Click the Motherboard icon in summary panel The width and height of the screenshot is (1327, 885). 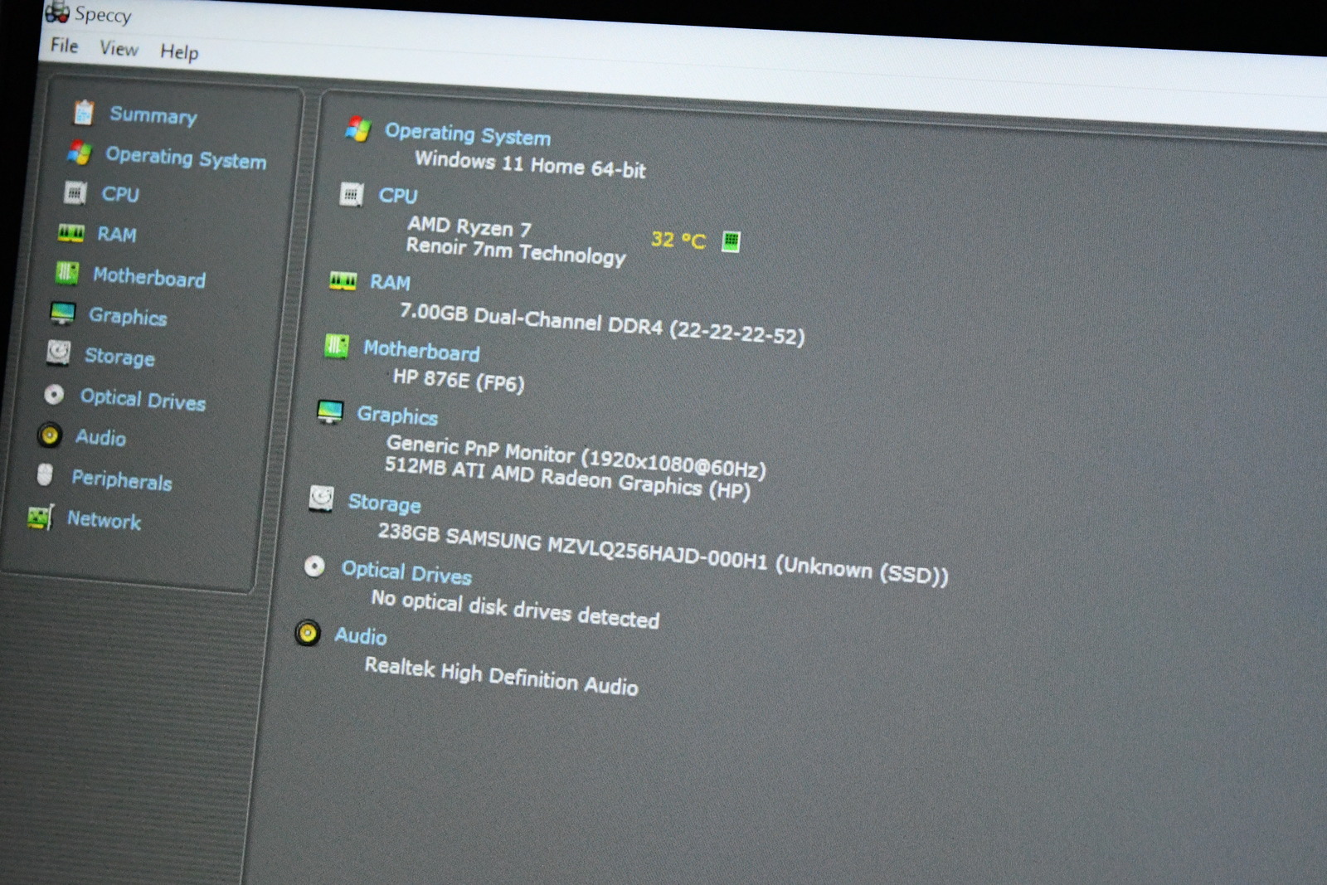[x=336, y=346]
